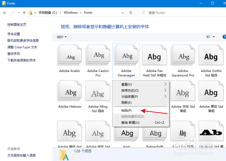Open the Adobe Fan Heiti Std font
The image size is (226, 161).
tap(154, 55)
